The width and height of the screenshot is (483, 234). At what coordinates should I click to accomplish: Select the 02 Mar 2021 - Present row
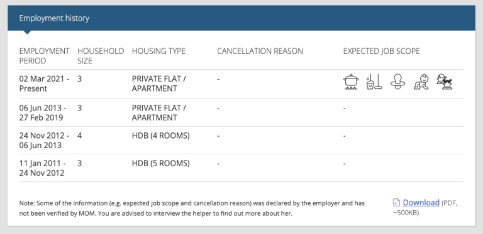click(241, 84)
